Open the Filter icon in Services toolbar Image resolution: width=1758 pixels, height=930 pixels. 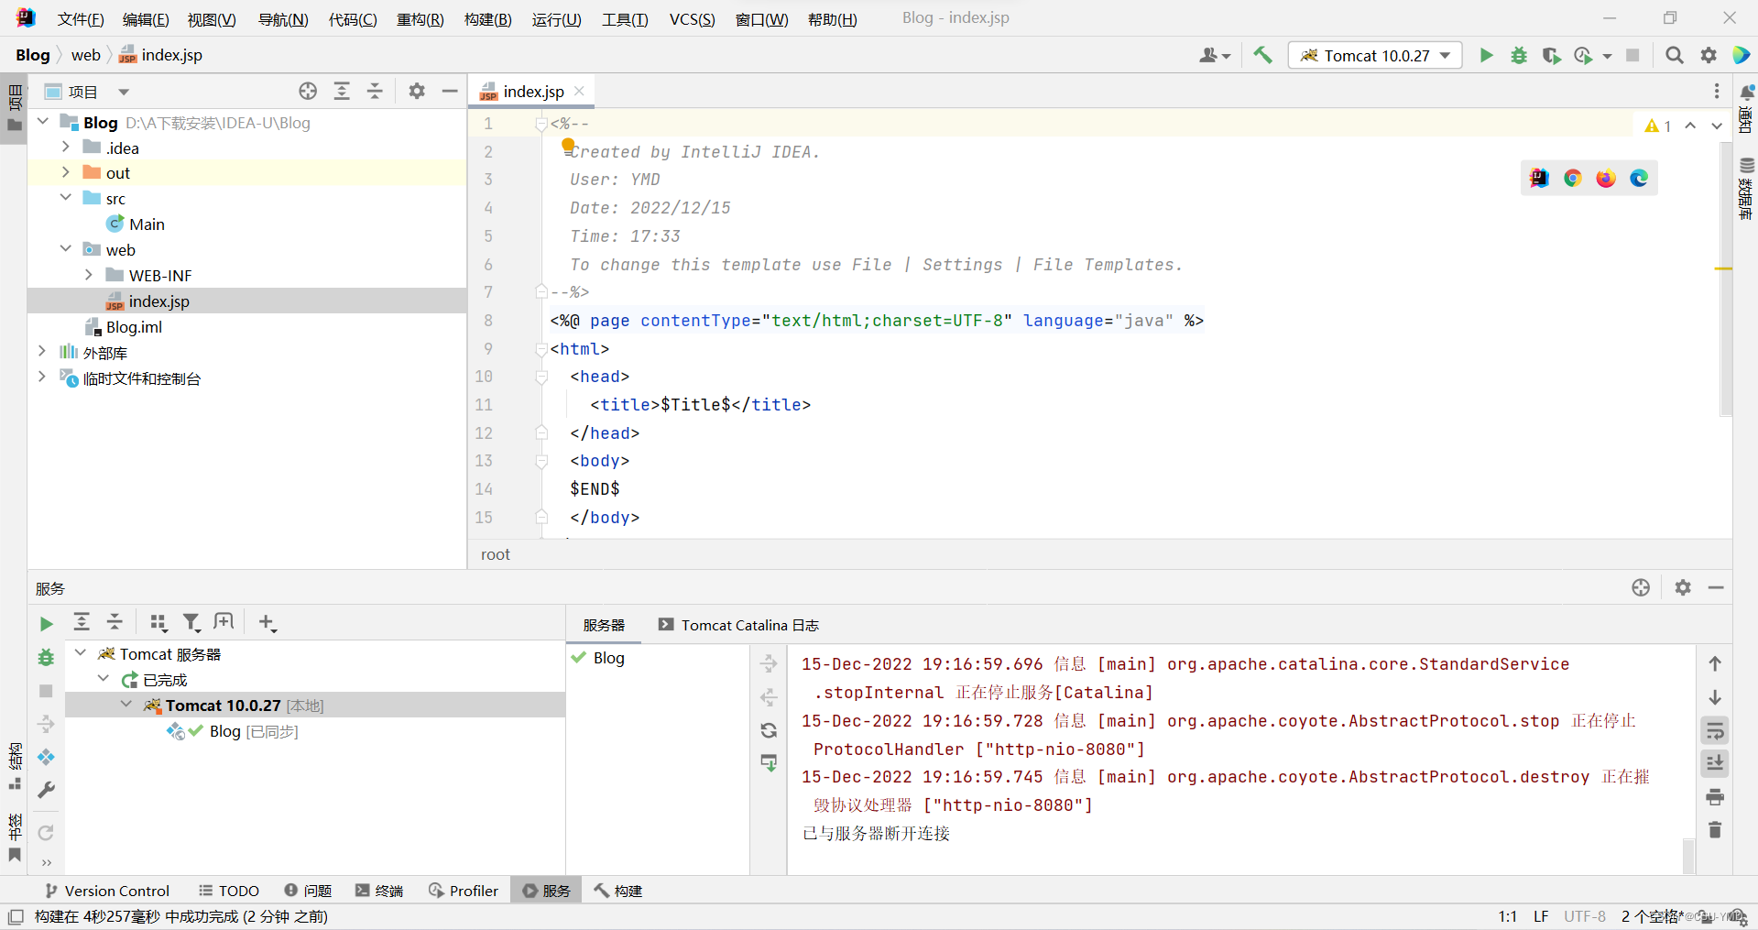pos(191,623)
